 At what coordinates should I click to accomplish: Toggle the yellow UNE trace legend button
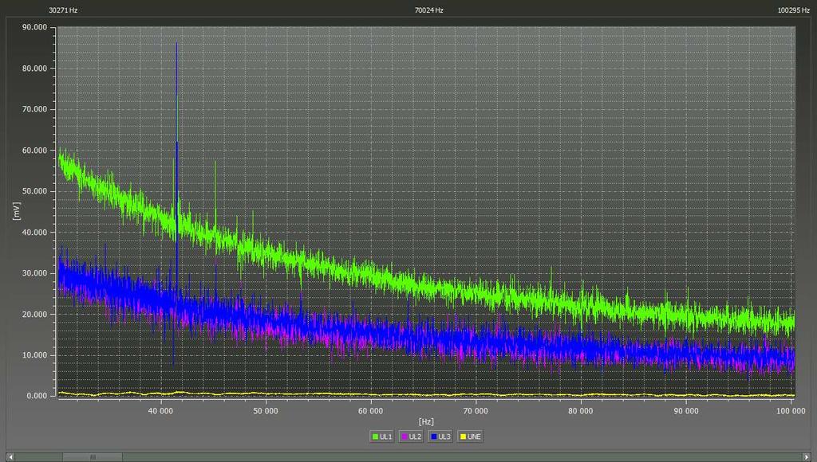[x=470, y=437]
